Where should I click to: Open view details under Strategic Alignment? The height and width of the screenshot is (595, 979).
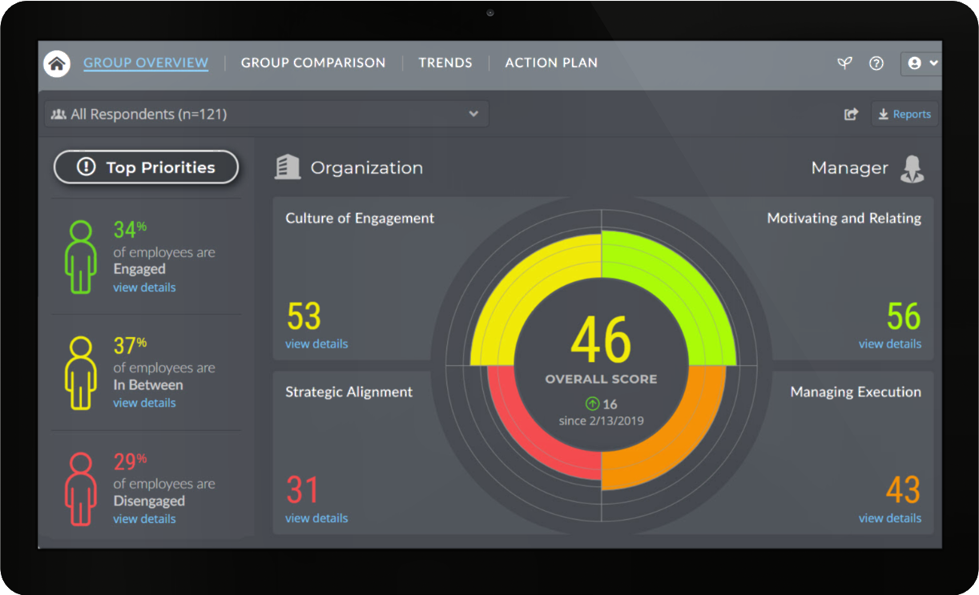(316, 518)
